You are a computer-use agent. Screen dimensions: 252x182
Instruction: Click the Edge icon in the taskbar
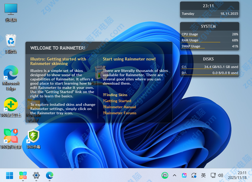[50, 175]
